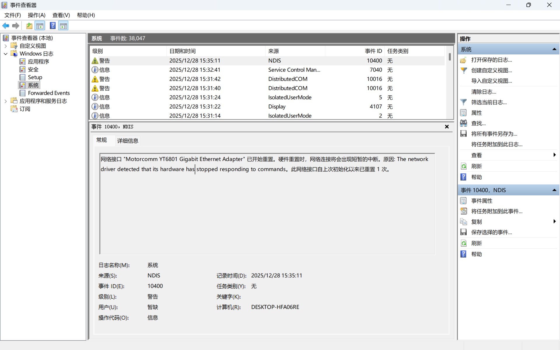Close the event preview pane
560x350 pixels.
point(447,127)
